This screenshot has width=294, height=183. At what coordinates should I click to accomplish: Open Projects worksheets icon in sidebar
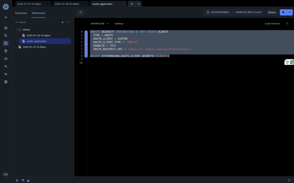tap(6, 43)
